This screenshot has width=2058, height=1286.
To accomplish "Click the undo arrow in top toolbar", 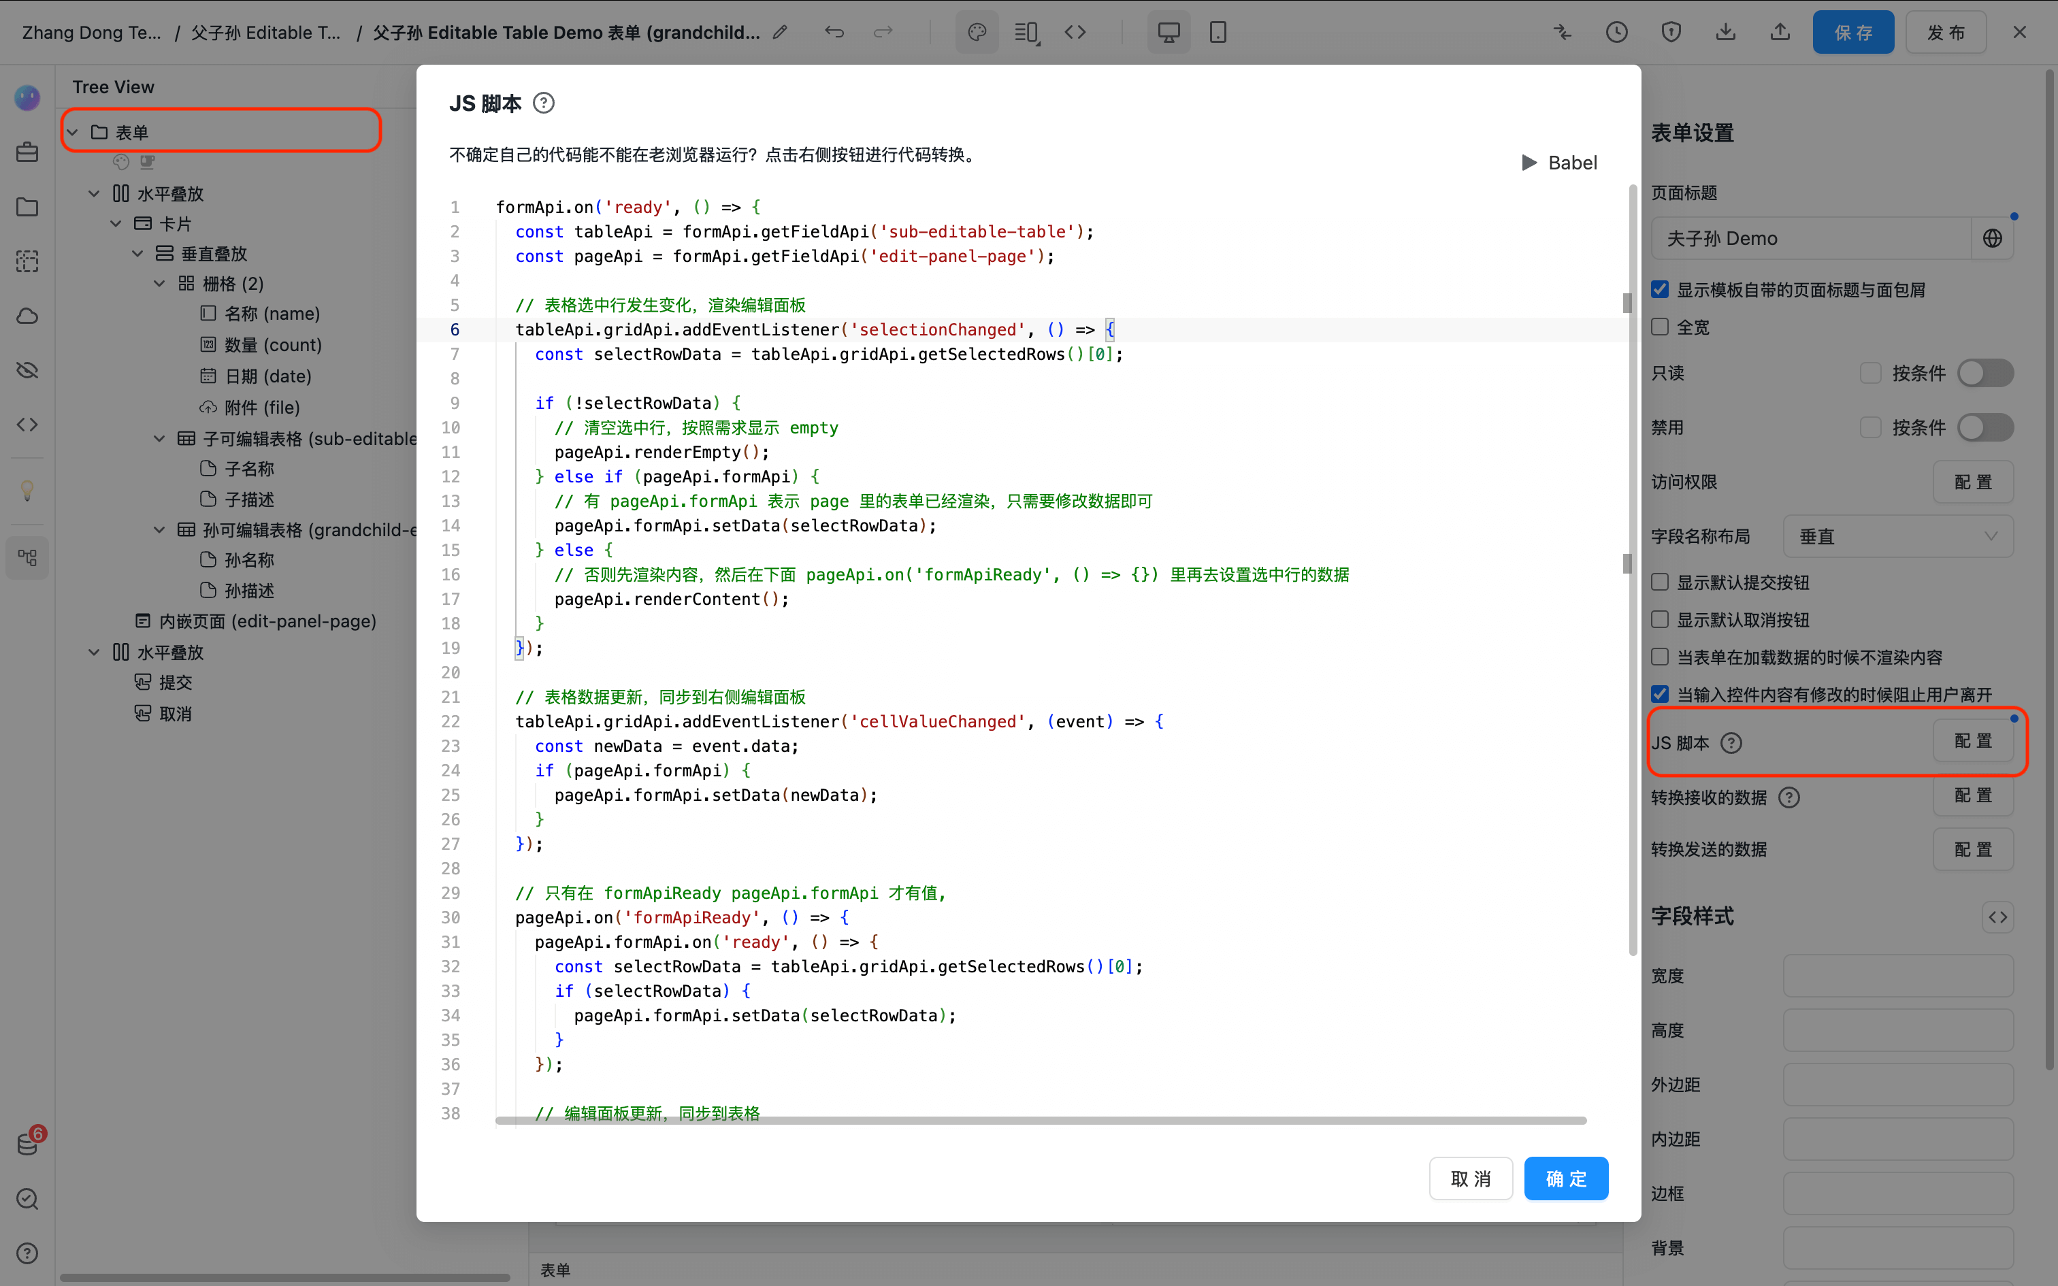I will tap(834, 33).
